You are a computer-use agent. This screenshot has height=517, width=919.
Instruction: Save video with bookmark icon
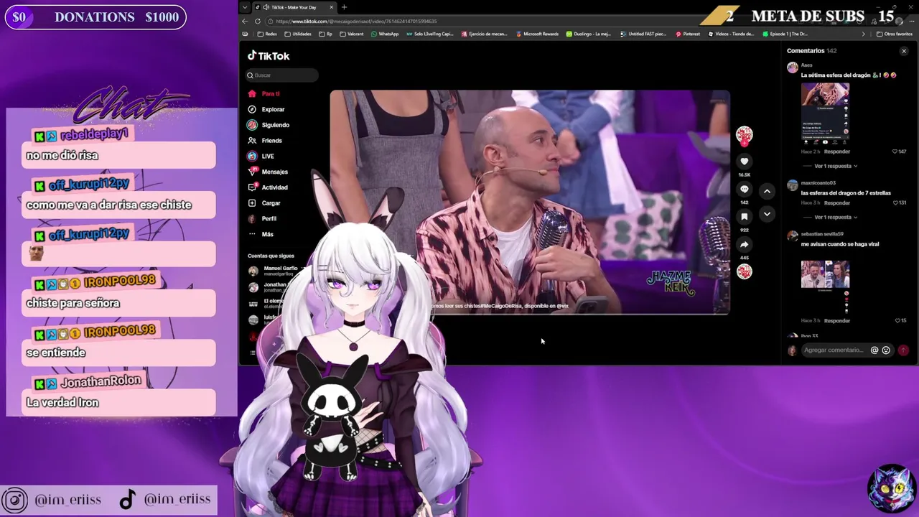click(745, 216)
